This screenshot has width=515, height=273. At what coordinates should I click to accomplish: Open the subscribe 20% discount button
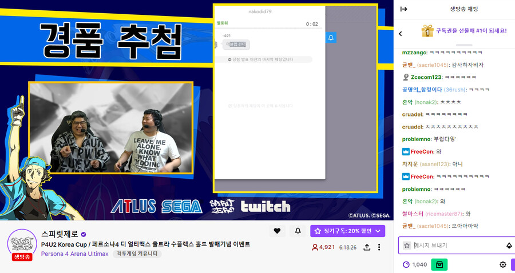pos(347,231)
